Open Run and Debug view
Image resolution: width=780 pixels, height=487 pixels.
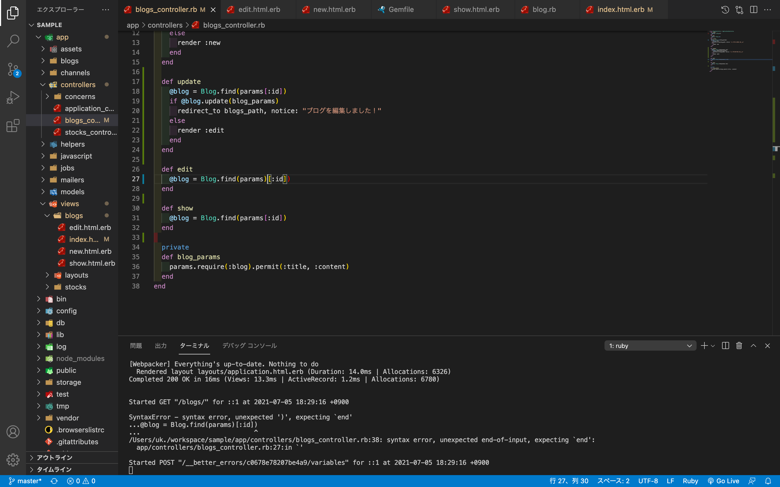coord(13,97)
